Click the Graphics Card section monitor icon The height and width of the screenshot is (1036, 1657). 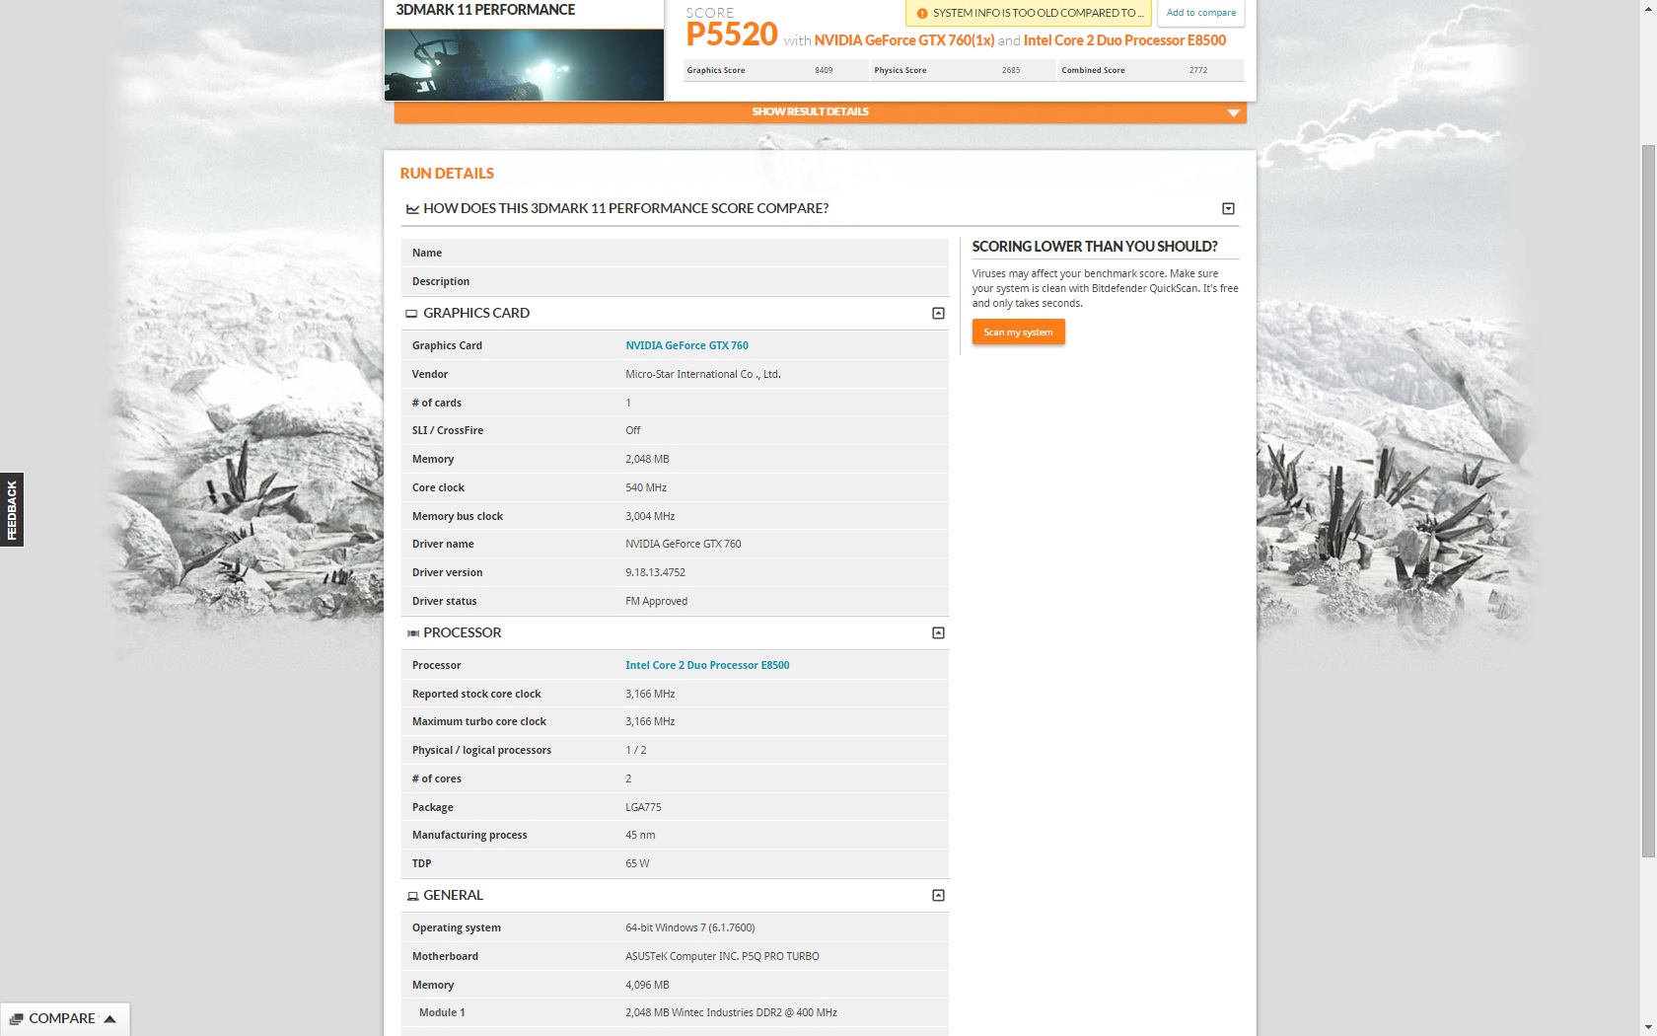tap(411, 314)
